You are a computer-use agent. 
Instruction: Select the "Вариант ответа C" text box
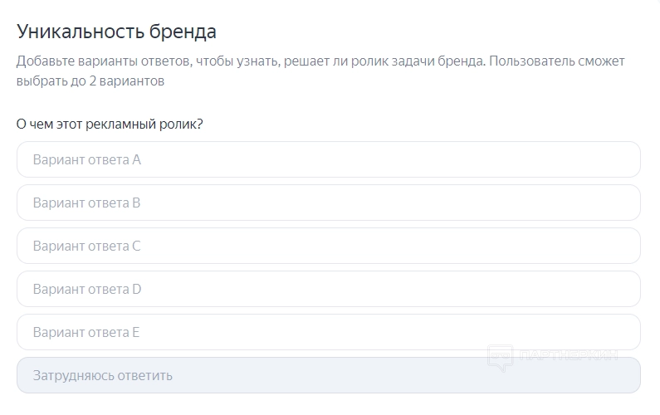tap(328, 246)
